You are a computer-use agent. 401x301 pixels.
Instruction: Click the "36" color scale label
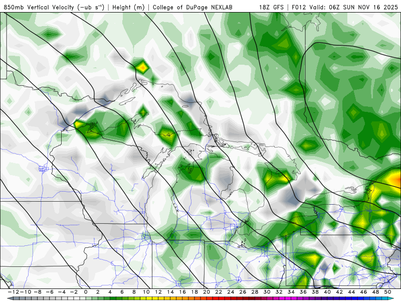(303, 292)
